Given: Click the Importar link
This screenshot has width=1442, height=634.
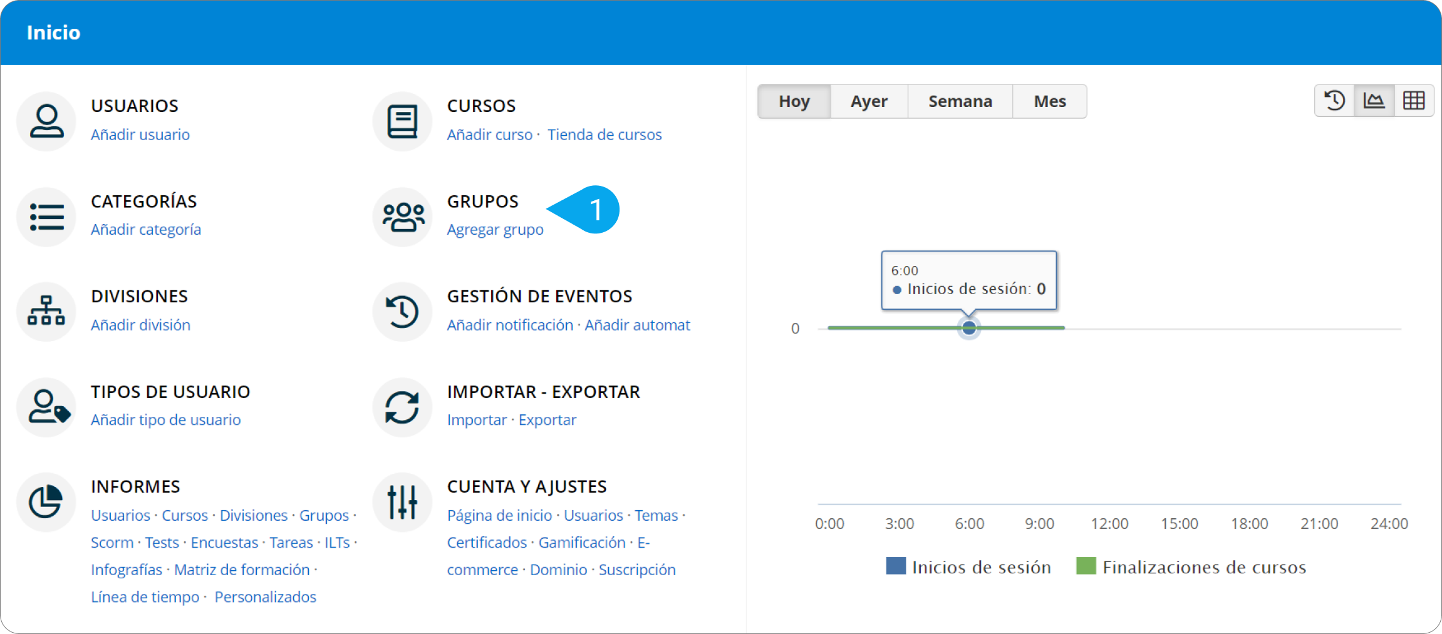Looking at the screenshot, I should (x=477, y=420).
